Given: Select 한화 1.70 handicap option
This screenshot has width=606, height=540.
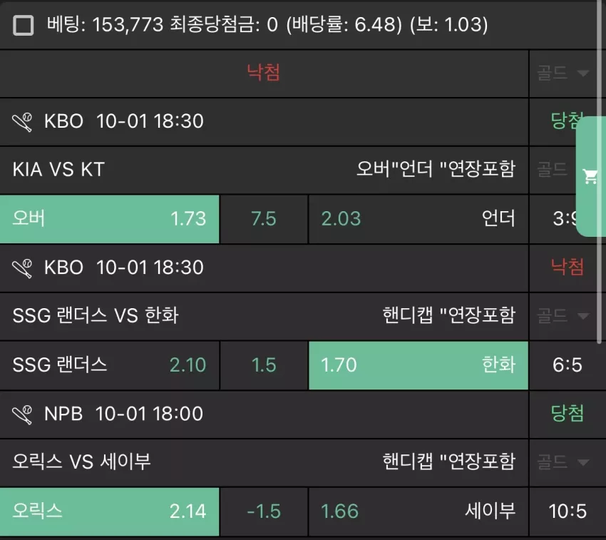Looking at the screenshot, I should (418, 365).
